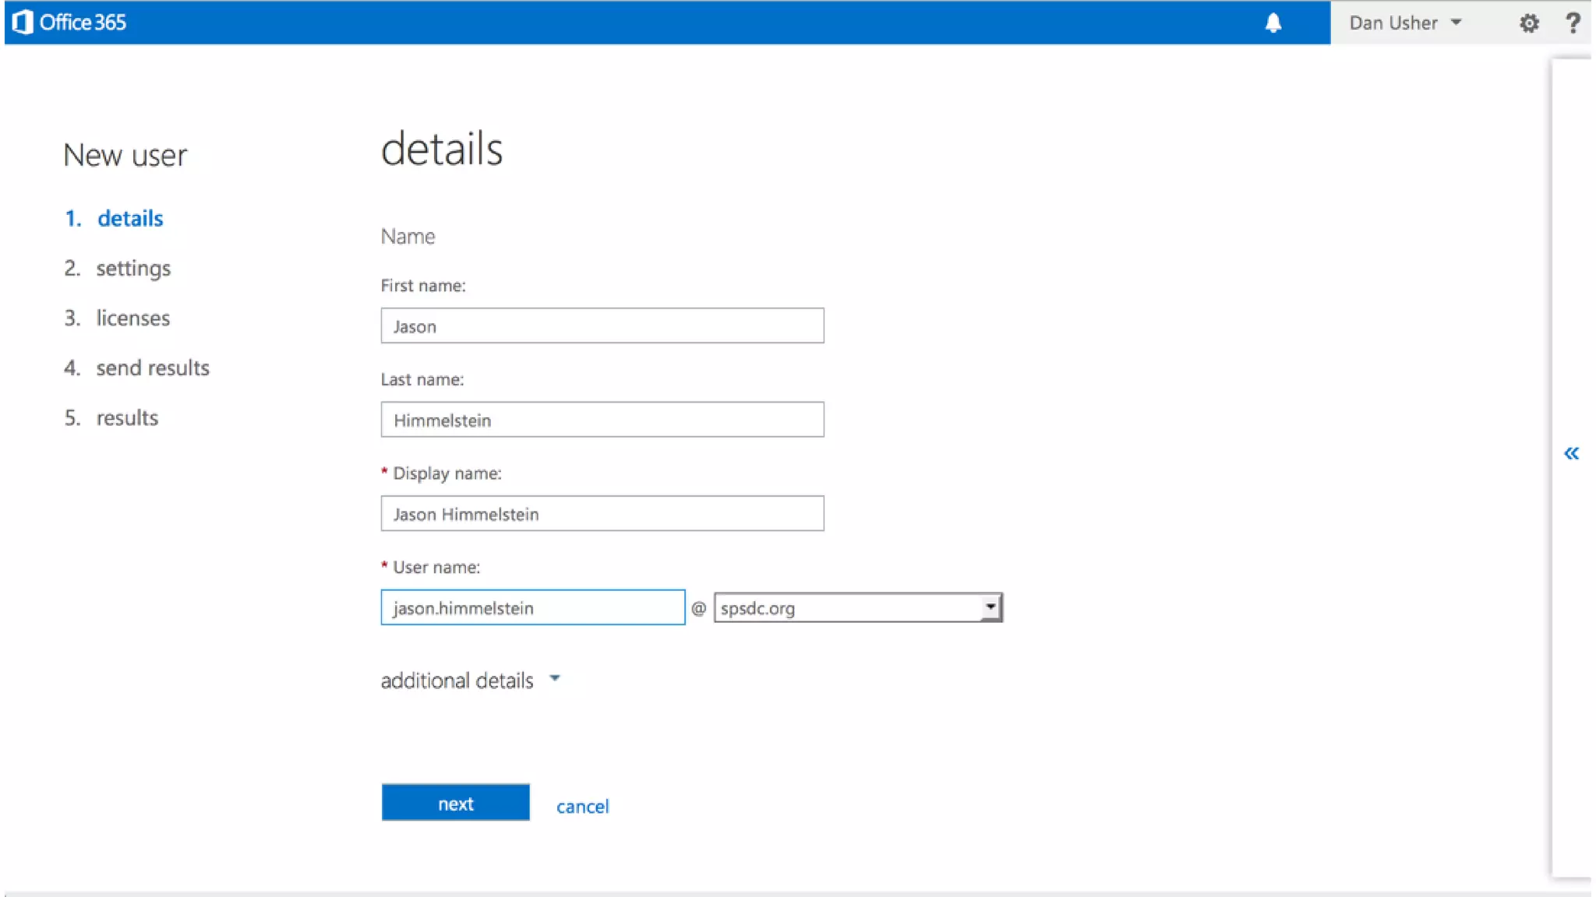This screenshot has width=1596, height=897.
Task: Go to step 4 send results
Action: point(152,368)
